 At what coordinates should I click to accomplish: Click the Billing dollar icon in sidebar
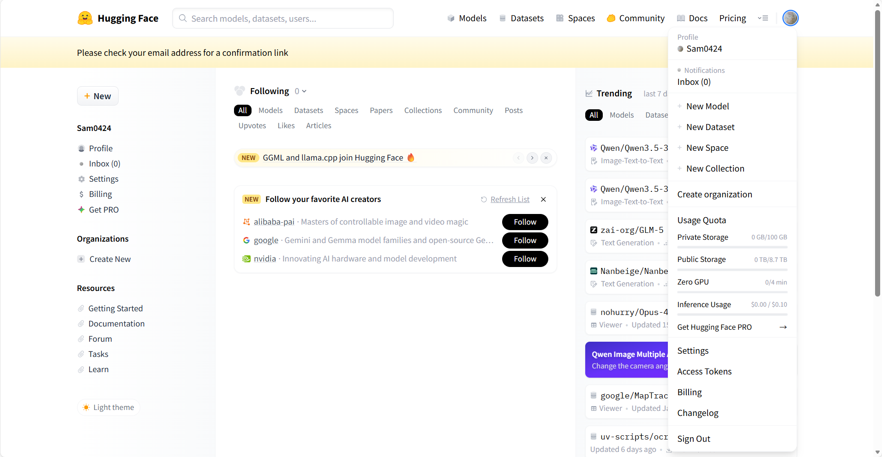pos(82,194)
